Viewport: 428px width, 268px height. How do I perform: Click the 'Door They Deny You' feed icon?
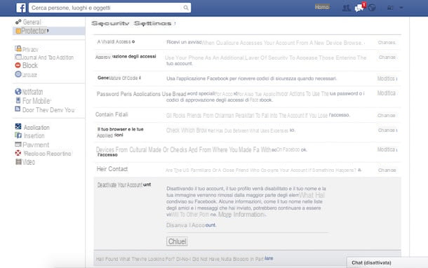[18, 109]
